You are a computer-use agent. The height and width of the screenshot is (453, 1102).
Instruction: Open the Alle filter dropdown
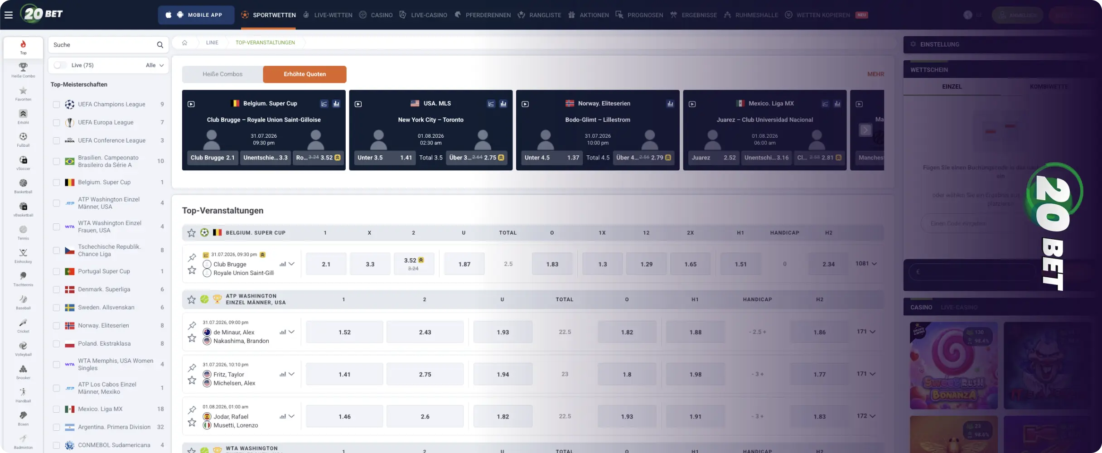click(155, 65)
